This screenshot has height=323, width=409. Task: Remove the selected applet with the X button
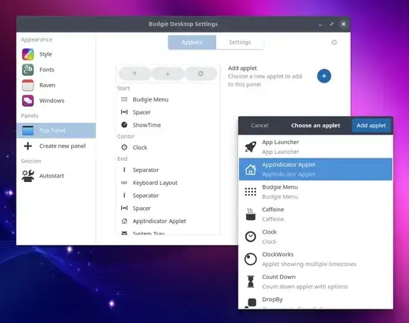point(201,74)
